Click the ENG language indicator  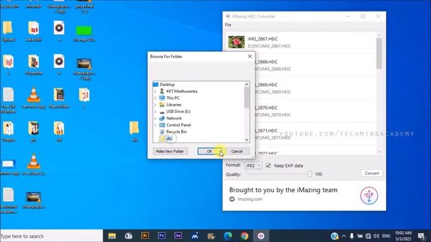point(386,236)
